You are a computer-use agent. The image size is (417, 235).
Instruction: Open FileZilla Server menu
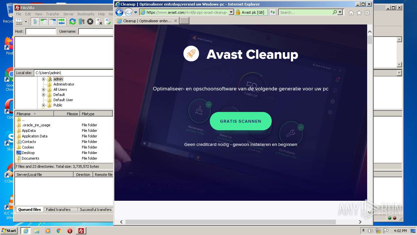pyautogui.click(x=68, y=14)
